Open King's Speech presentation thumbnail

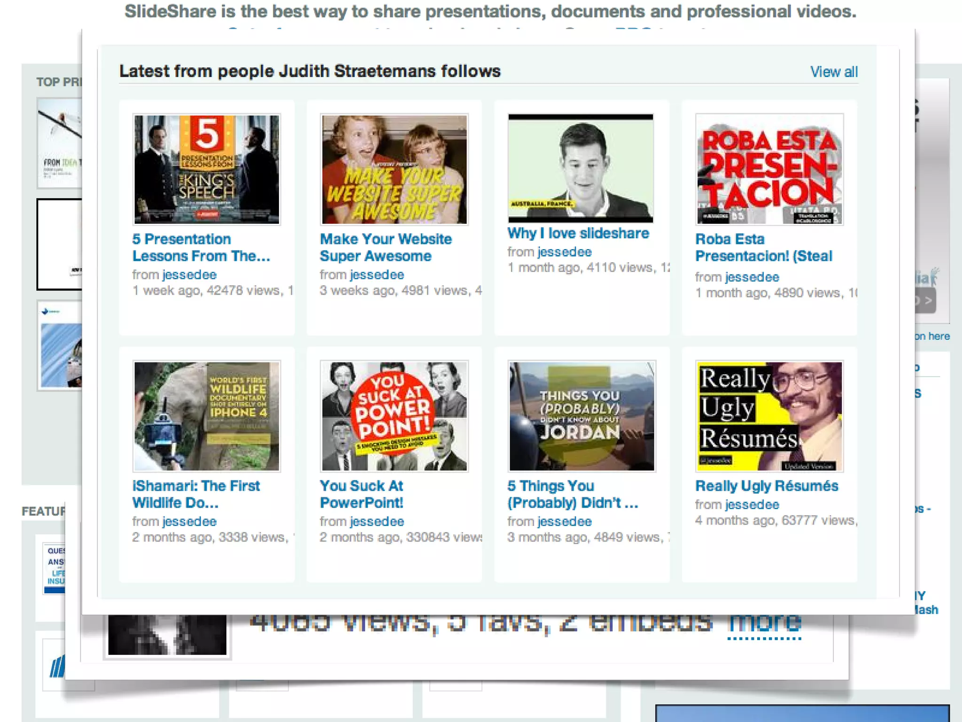pos(207,169)
